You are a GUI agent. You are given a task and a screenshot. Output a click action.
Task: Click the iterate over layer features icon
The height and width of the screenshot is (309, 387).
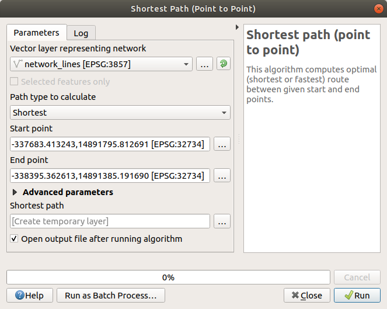223,64
